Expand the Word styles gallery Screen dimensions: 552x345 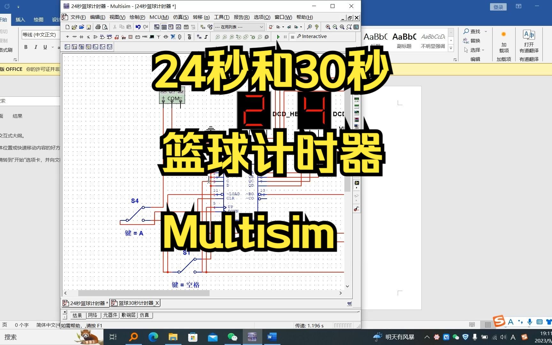(451, 49)
